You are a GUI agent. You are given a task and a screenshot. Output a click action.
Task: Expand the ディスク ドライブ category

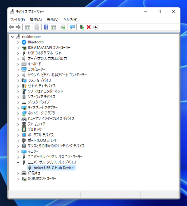click(x=18, y=103)
